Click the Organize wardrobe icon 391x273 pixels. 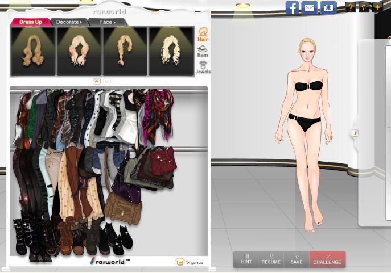tap(180, 262)
